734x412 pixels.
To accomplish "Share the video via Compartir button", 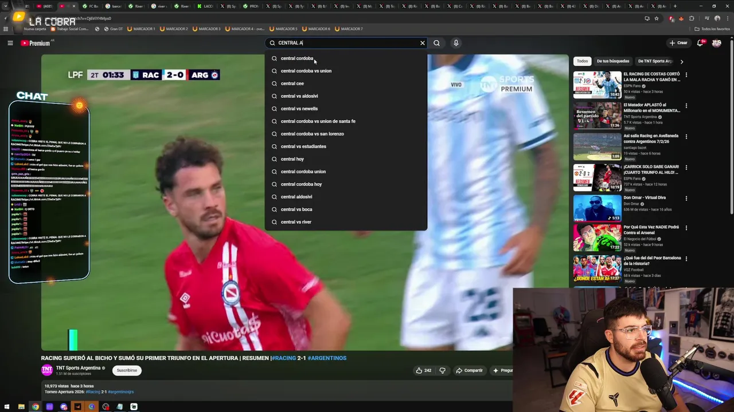I will [469, 370].
